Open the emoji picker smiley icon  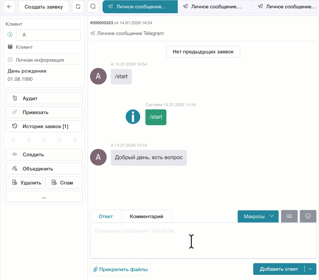tap(308, 216)
